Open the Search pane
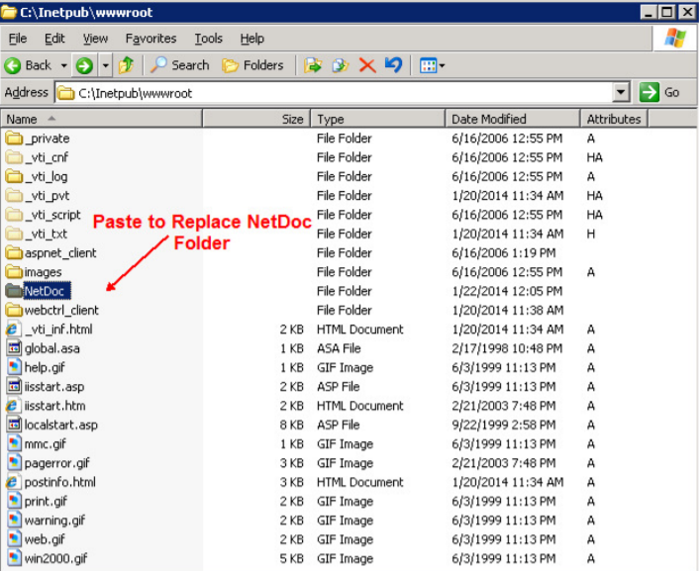Image resolution: width=699 pixels, height=571 pixels. [179, 65]
